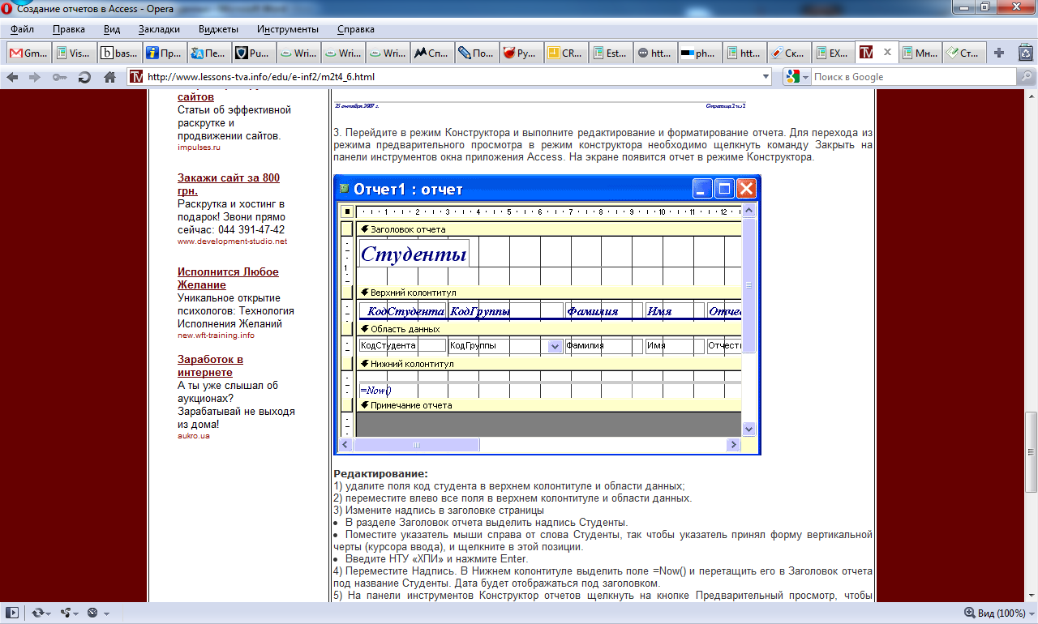This screenshot has height=624, width=1038.
Task: Expand the address bar history dropdown
Action: [766, 77]
